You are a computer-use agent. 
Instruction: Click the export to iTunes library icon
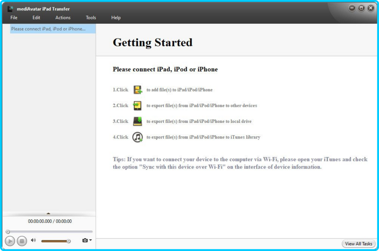[x=137, y=137]
